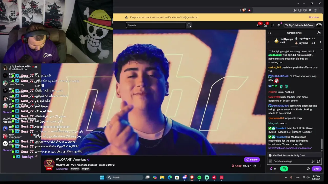
Task: Expand the browser tab search chevron
Action: click(x=298, y=3)
